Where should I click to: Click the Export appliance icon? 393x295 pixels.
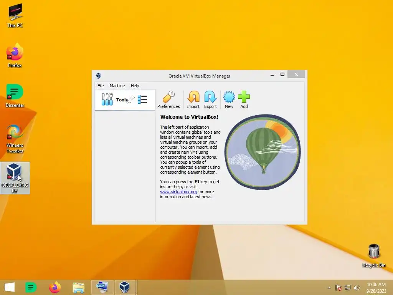tap(210, 99)
